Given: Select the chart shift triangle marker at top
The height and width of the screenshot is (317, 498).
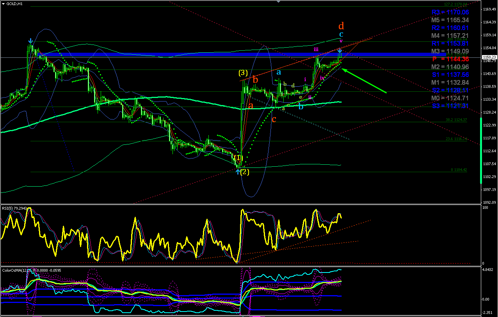Looking at the screenshot, I should (x=278, y=2).
